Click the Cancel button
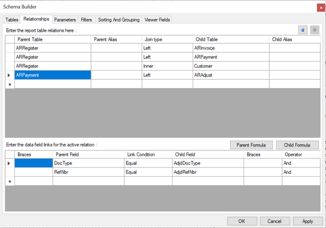326x228 pixels. pyautogui.click(x=275, y=221)
